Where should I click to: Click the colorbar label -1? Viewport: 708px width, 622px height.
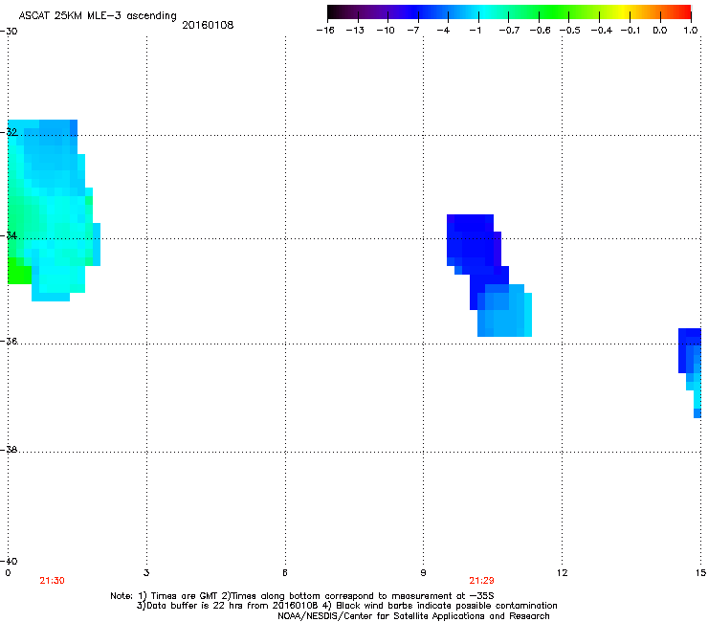[475, 31]
